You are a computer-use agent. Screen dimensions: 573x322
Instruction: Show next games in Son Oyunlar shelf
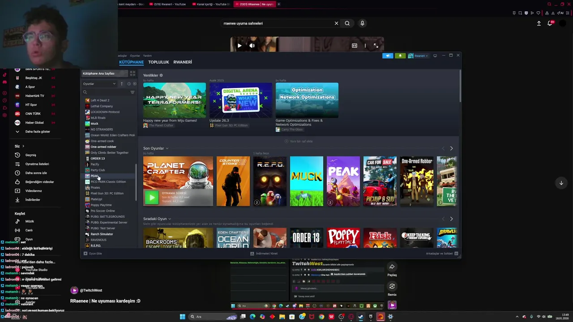451,148
